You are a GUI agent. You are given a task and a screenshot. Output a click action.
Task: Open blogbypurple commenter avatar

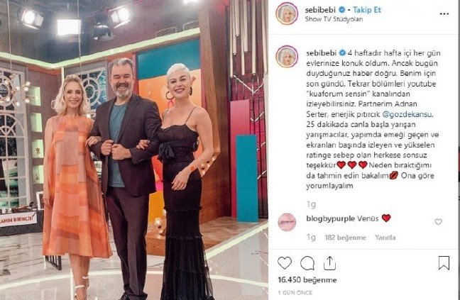[x=287, y=223]
